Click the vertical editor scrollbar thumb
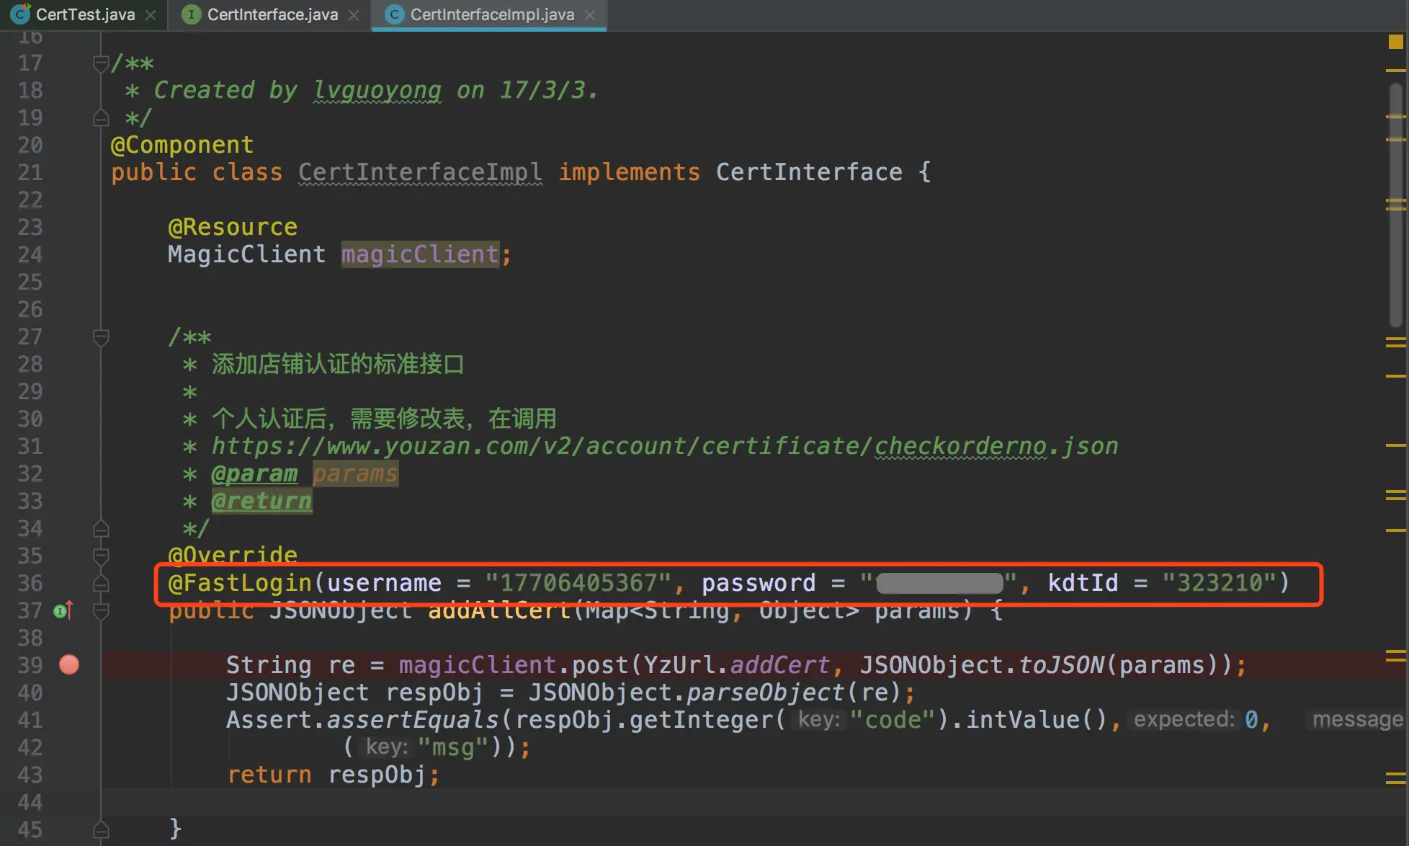The image size is (1409, 846). tap(1395, 205)
